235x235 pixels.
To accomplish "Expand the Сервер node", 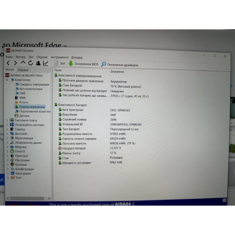I will coord(7,129).
